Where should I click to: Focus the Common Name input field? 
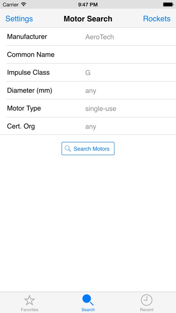[88, 54]
